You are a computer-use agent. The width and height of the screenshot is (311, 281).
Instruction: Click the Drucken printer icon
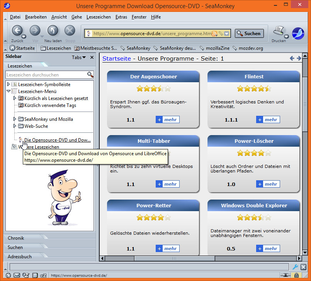click(x=279, y=32)
